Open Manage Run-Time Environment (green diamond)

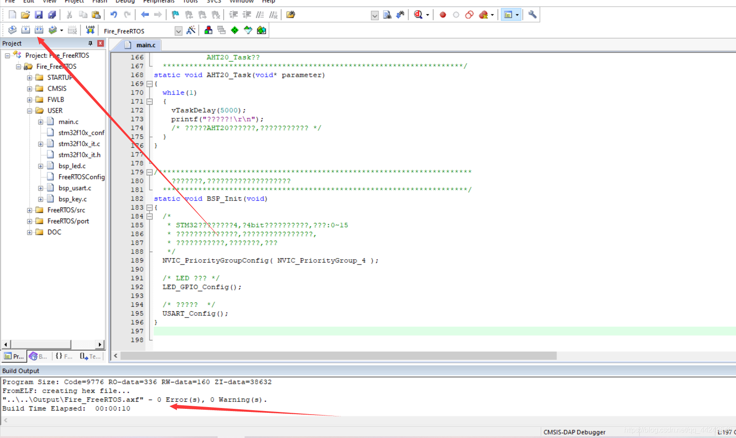[235, 30]
